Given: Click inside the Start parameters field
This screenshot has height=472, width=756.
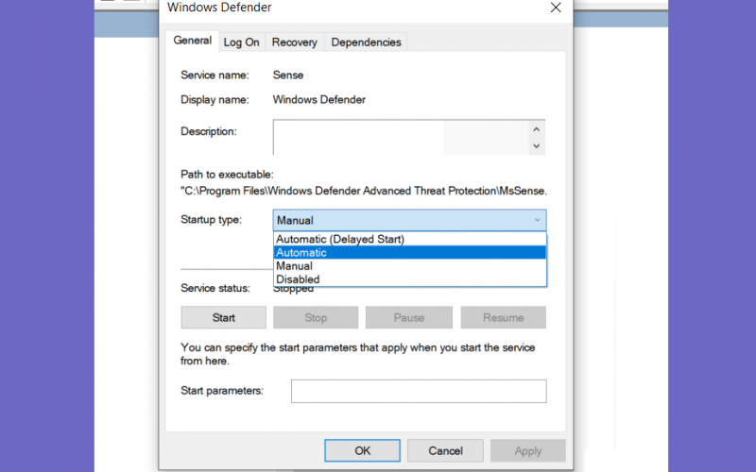Looking at the screenshot, I should pos(419,391).
